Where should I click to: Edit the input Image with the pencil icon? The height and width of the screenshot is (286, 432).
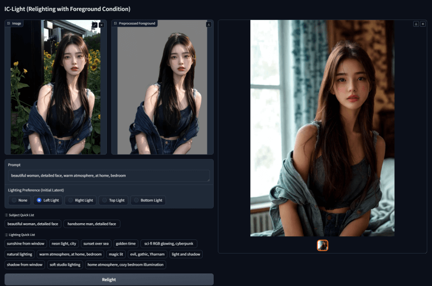point(94,25)
